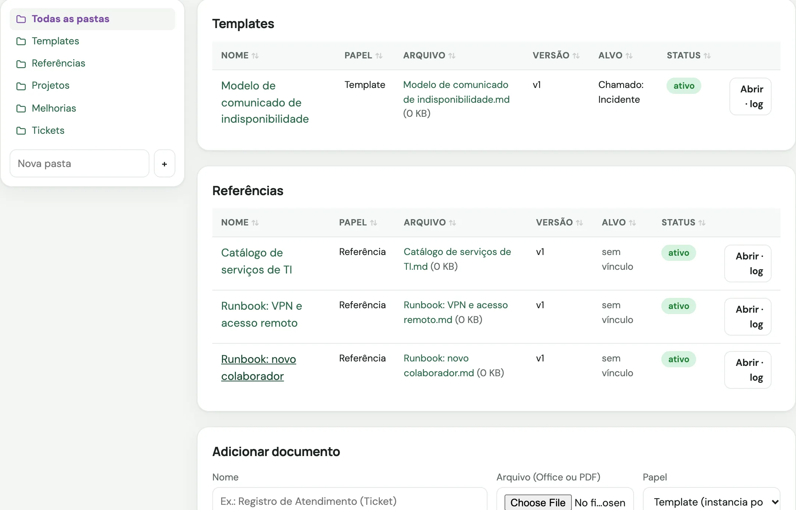Click ativo status badge in Templates row
796x510 pixels.
click(684, 86)
